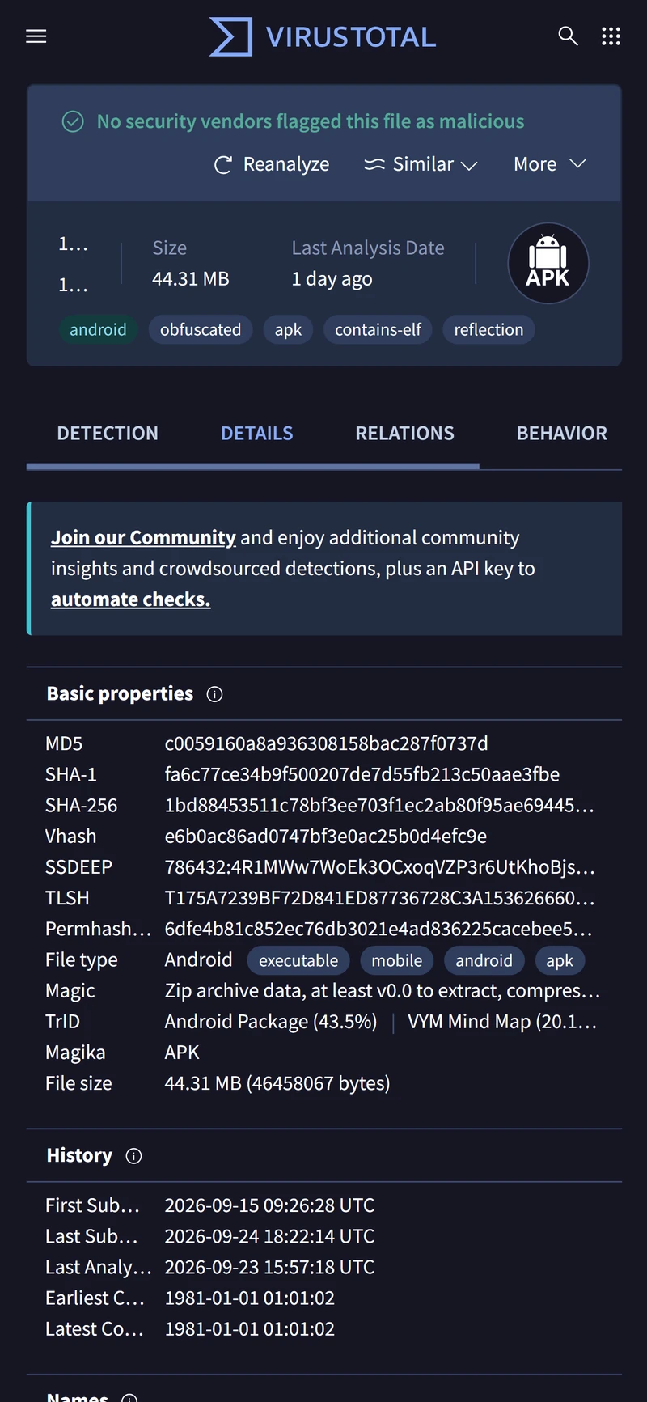Select MD5 hash c0059160a8a936308158bac287f0737d
This screenshot has width=647, height=1402.
click(x=326, y=743)
